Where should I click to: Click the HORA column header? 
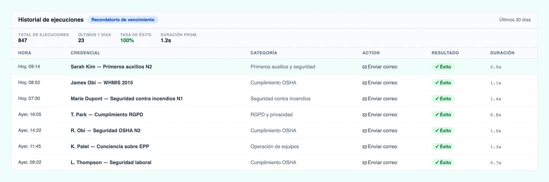coord(25,53)
